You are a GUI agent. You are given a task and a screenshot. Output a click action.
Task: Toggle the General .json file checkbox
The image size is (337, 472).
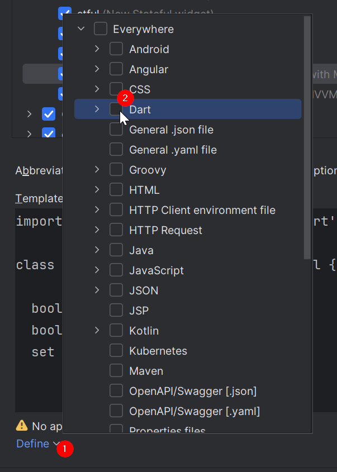pos(116,130)
